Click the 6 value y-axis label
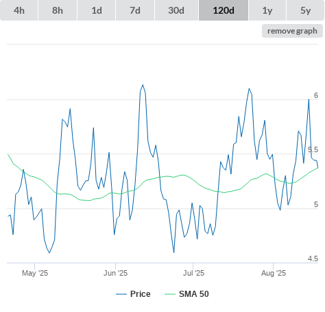 pyautogui.click(x=316, y=95)
